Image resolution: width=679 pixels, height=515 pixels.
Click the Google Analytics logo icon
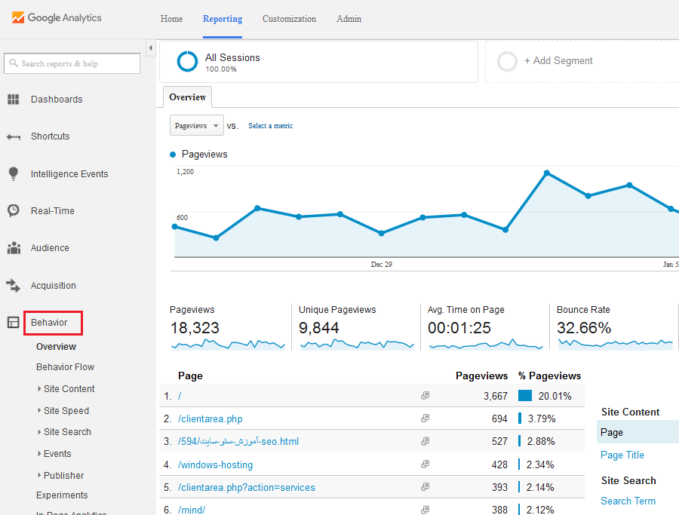click(x=18, y=18)
